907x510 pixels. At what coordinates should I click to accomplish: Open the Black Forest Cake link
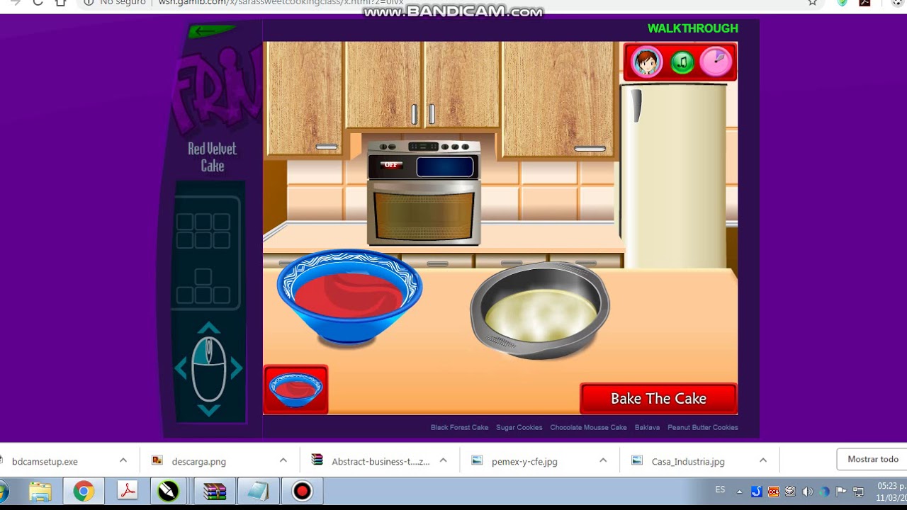[x=459, y=427]
